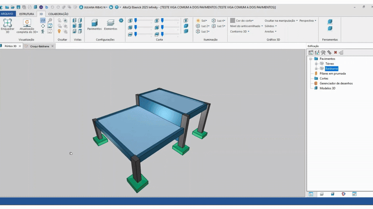Click the Atualização completa do 3D icon
Viewport: 373px width, 209px height.
tap(27, 23)
